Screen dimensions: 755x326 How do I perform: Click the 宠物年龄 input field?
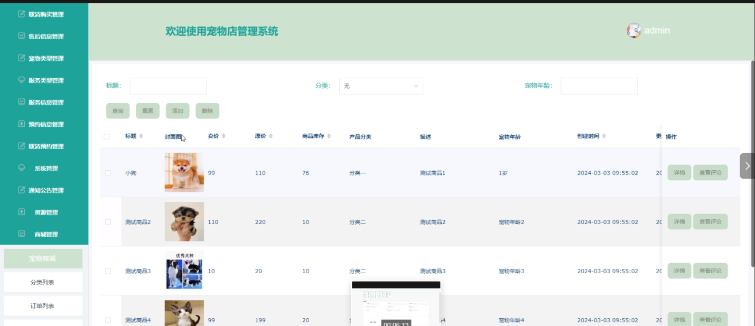[x=599, y=86]
